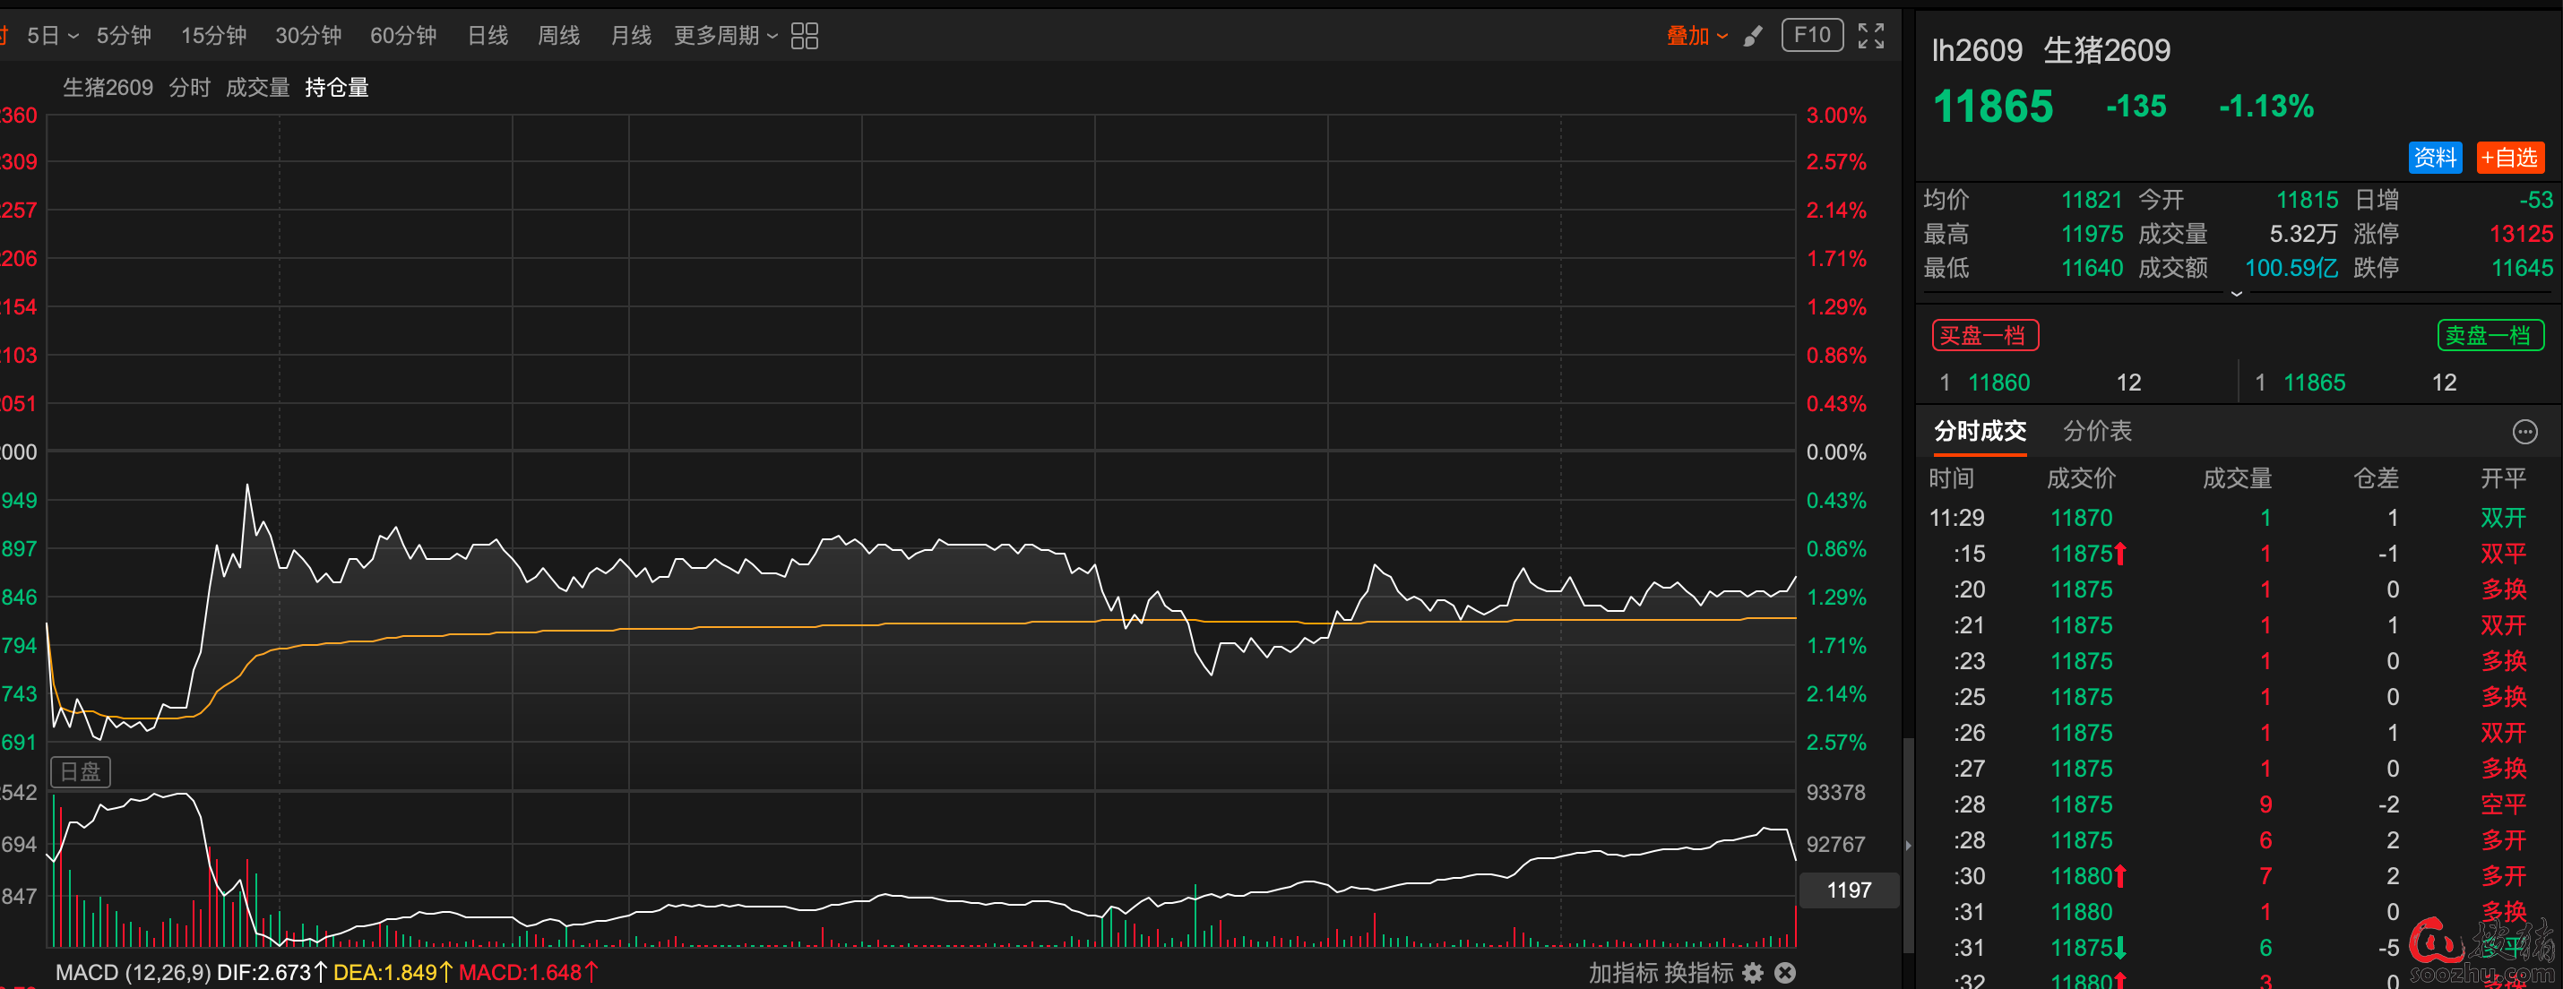This screenshot has height=989, width=2563.
Task: Open indicator settings gear icon
Action: 1752,972
